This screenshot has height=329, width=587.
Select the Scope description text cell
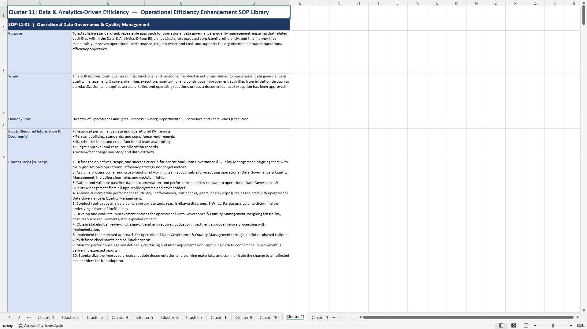click(181, 95)
